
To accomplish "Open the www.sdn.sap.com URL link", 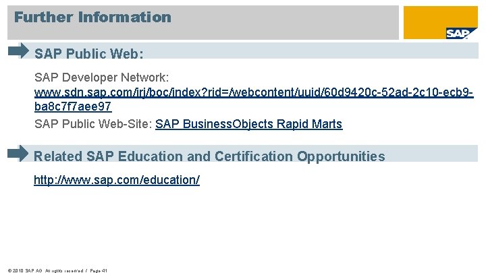I will (253, 91).
